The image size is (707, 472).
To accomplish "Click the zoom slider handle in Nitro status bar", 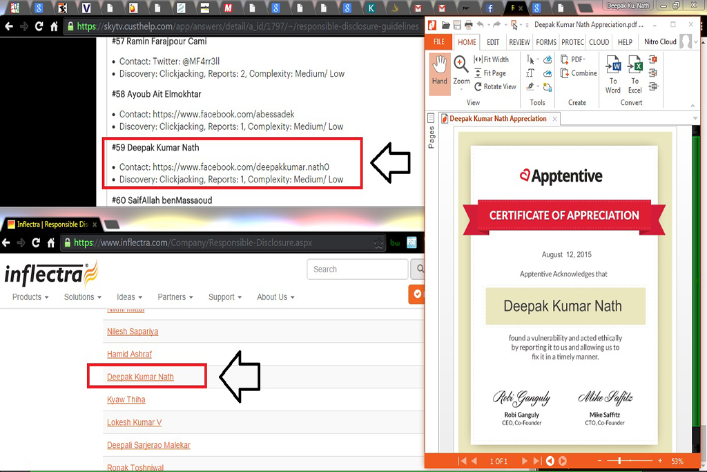I will pos(619,461).
